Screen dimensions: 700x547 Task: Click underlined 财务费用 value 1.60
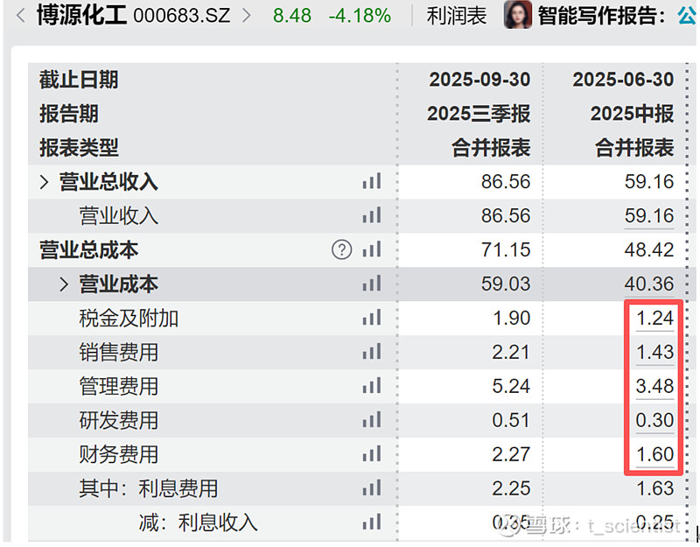tap(654, 454)
